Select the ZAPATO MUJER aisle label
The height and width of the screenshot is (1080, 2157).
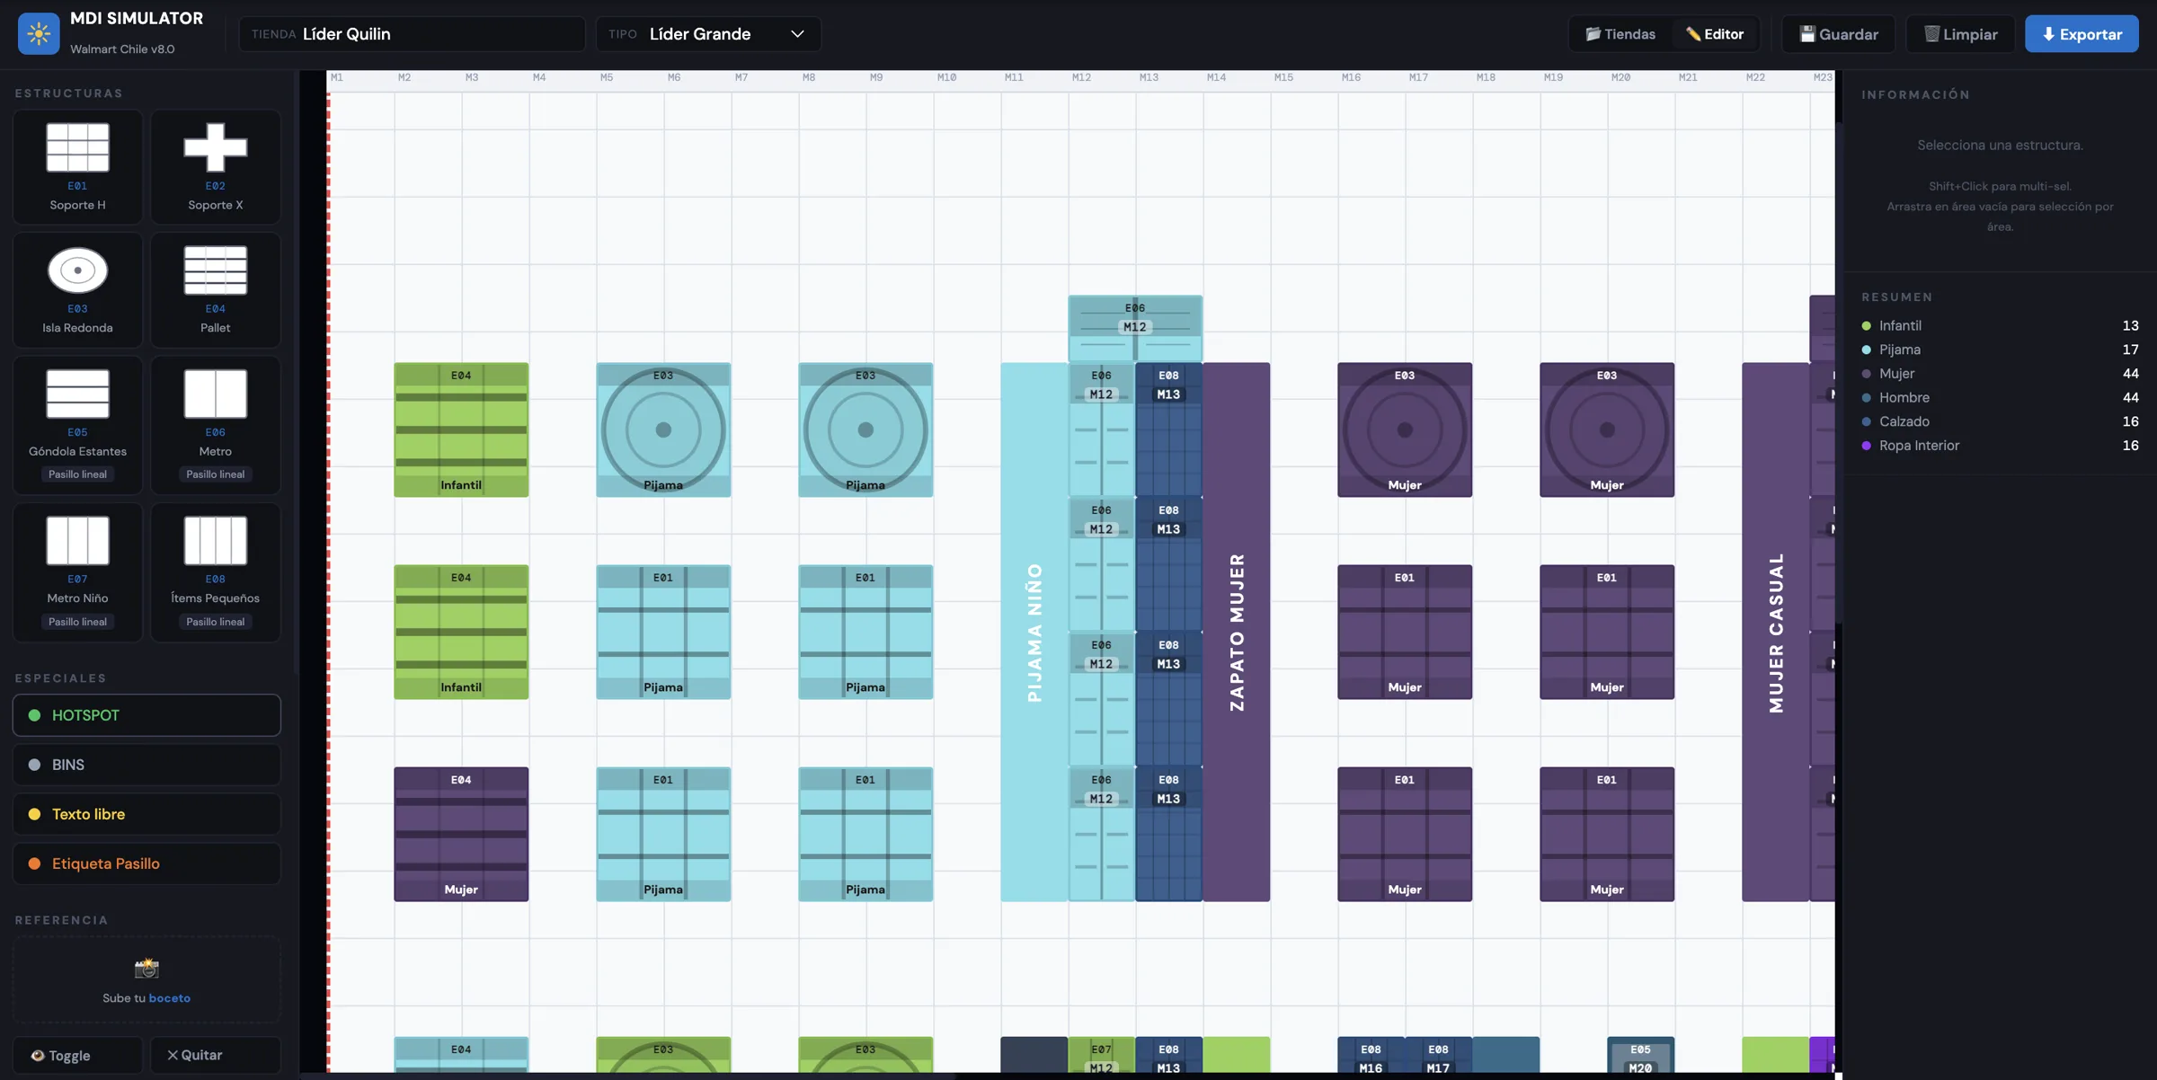click(1237, 633)
